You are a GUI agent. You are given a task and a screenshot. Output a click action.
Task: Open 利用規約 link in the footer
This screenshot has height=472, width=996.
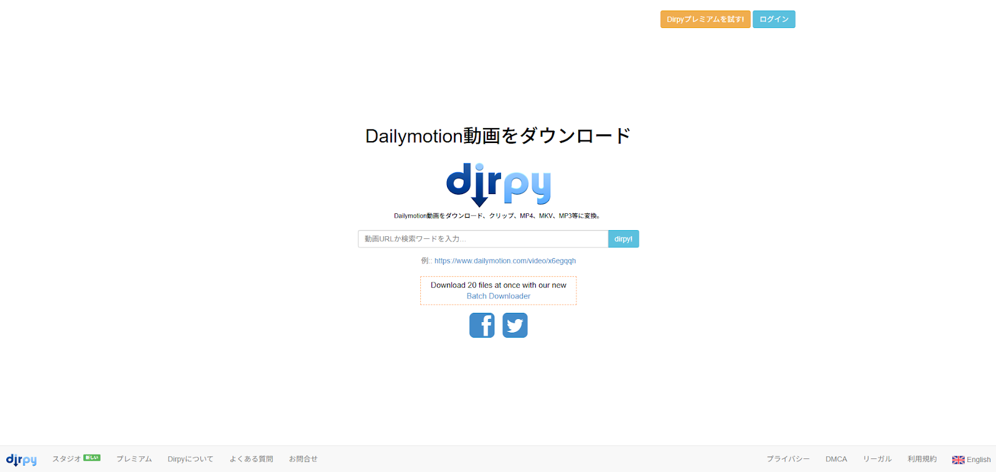[922, 459]
